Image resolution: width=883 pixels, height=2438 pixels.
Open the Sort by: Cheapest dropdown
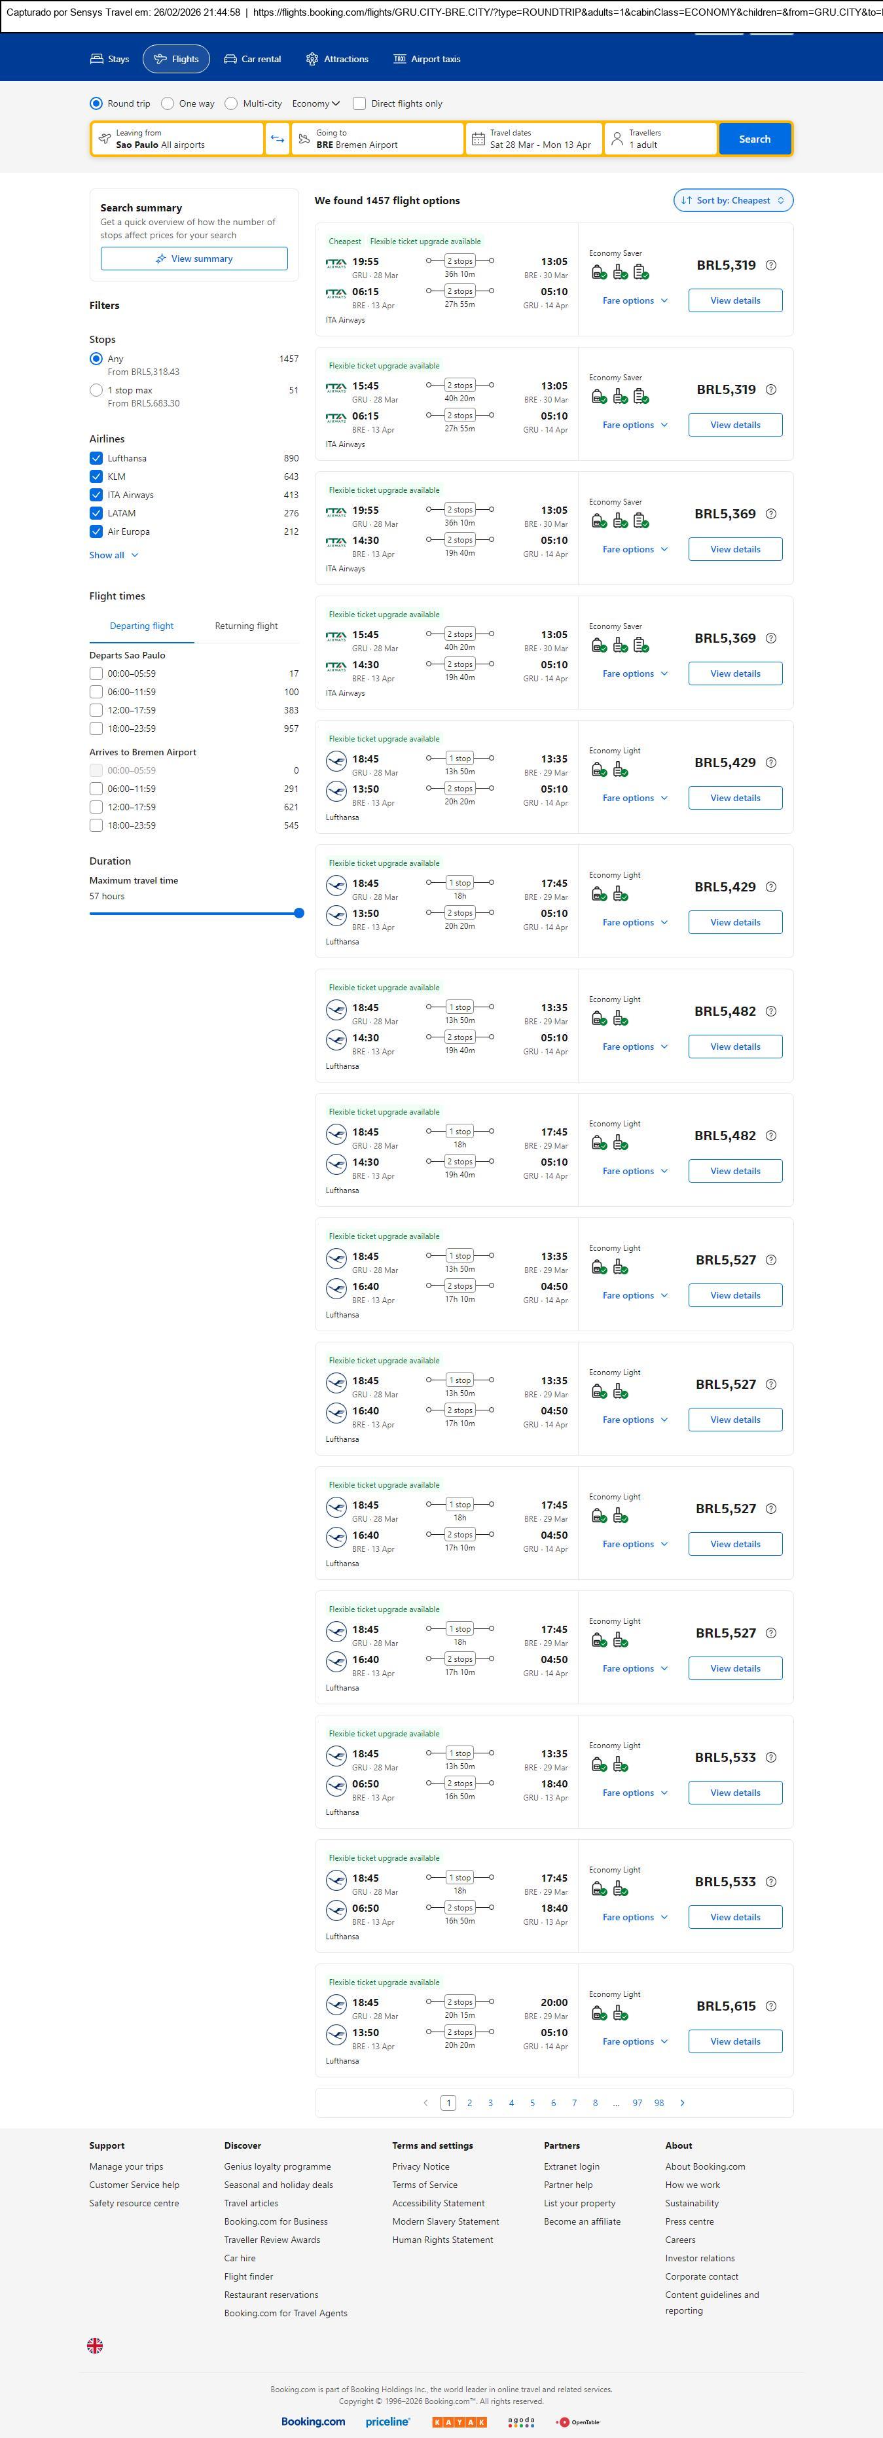[x=732, y=201]
